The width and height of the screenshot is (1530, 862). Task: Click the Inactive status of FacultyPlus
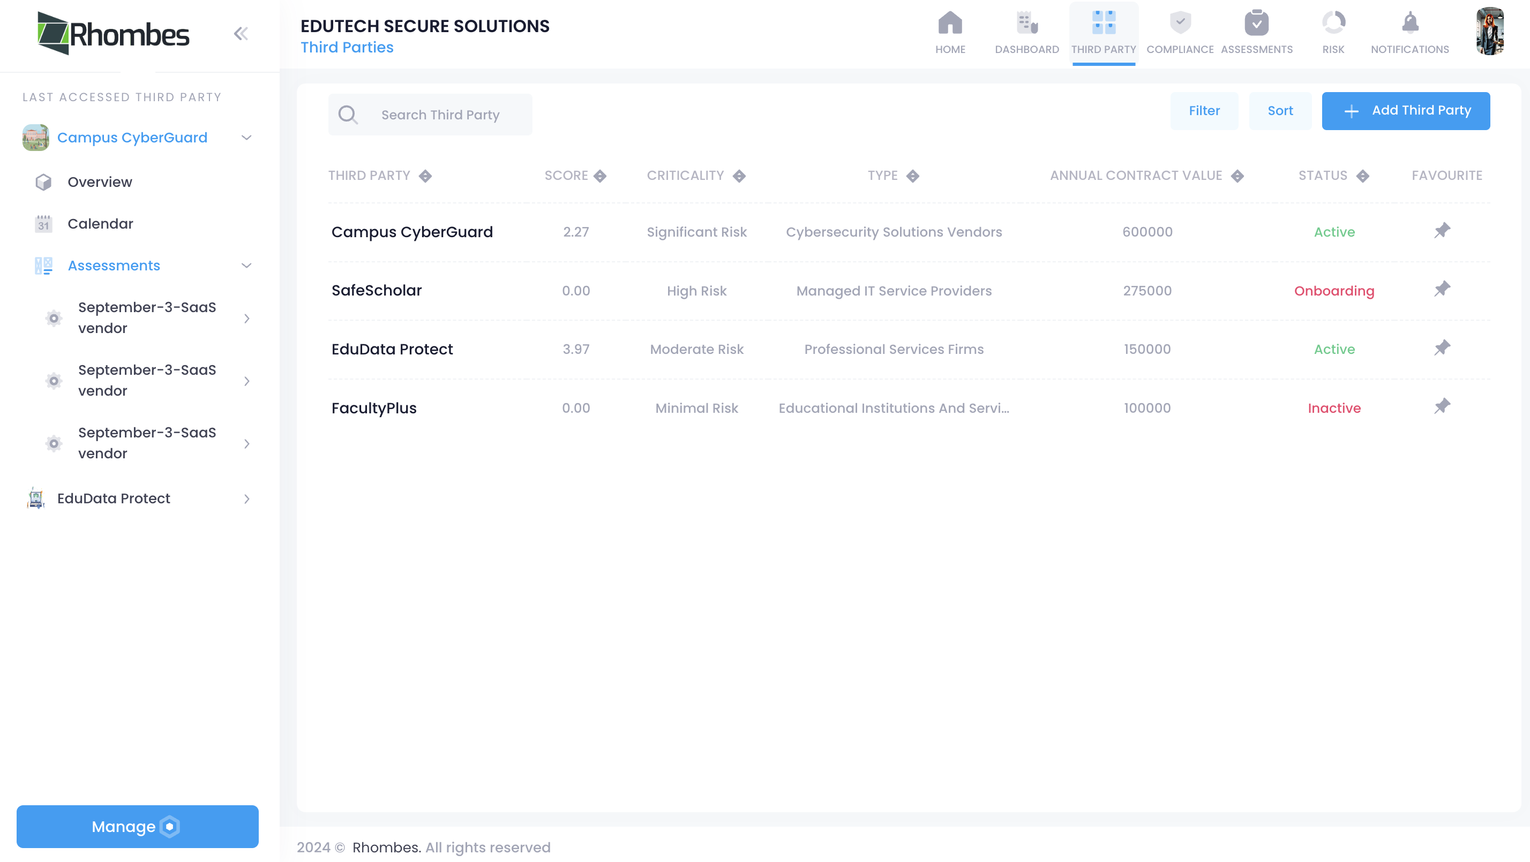1333,409
